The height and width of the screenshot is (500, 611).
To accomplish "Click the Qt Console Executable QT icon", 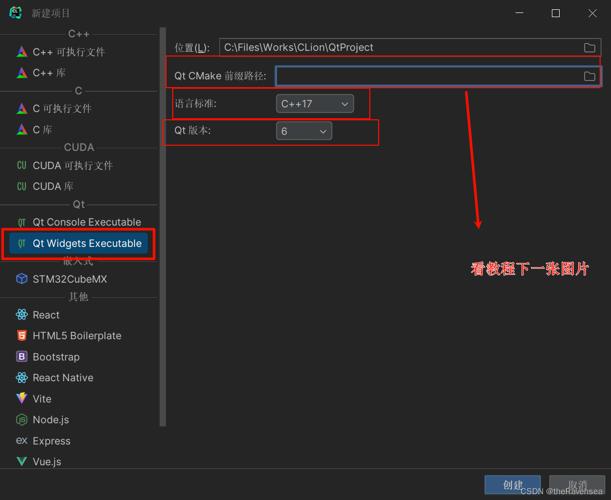I will click(22, 222).
